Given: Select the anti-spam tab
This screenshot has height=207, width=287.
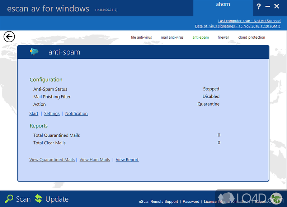Looking at the screenshot, I should (x=201, y=37).
